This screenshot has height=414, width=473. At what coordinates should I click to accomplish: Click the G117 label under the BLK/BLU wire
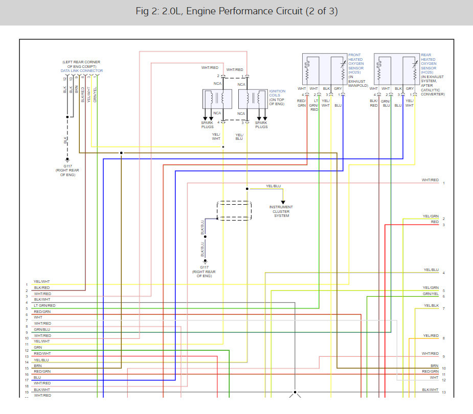tap(204, 267)
